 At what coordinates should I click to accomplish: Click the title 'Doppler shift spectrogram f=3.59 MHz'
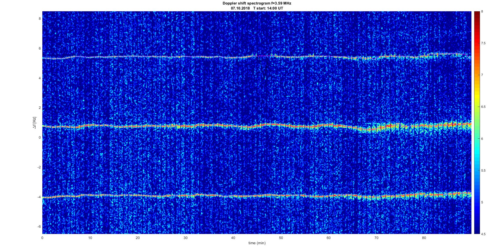click(x=257, y=4)
